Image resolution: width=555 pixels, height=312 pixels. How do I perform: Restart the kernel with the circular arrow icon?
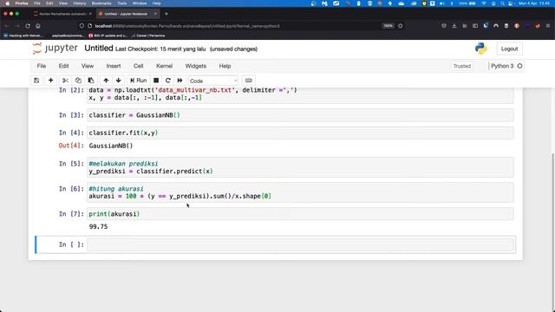pos(168,81)
